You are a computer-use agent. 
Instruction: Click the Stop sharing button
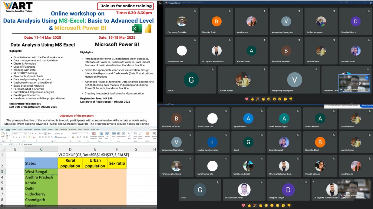coord(367,105)
